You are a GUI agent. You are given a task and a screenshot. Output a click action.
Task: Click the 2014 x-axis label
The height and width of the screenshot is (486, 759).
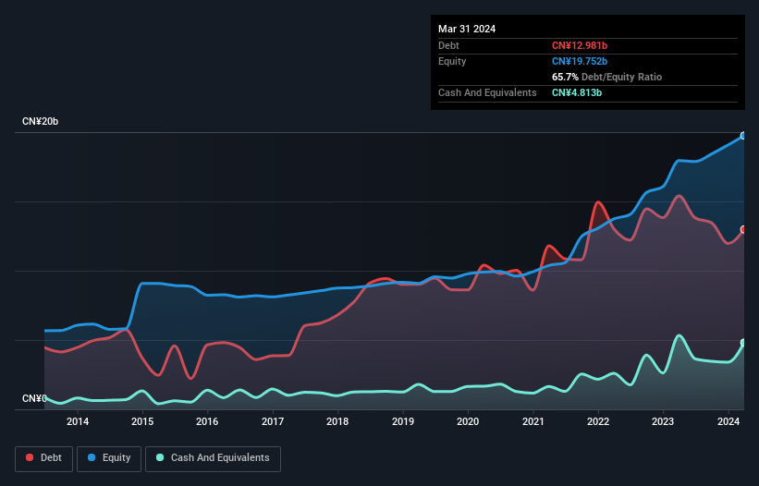tap(78, 421)
